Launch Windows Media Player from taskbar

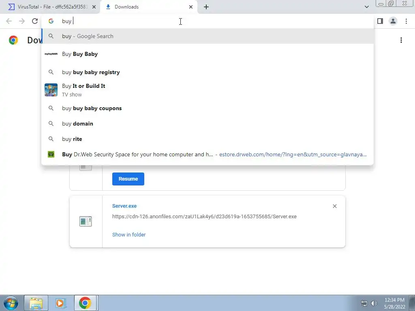60,303
